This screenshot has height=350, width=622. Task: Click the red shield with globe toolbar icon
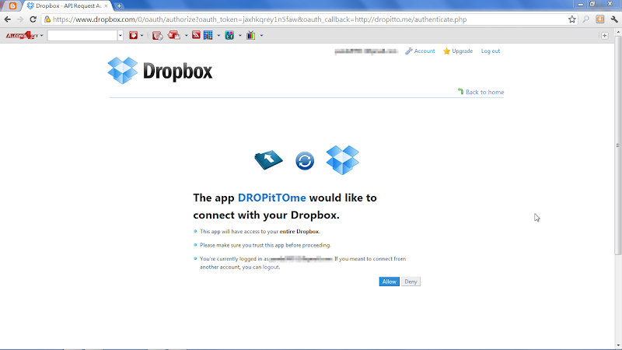click(158, 35)
